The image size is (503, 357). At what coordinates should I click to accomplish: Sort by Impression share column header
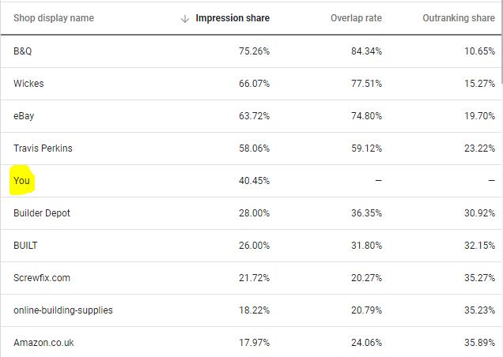[x=233, y=18]
